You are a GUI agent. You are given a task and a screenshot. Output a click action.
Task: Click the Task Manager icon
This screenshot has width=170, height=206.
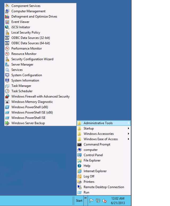(x=7, y=86)
